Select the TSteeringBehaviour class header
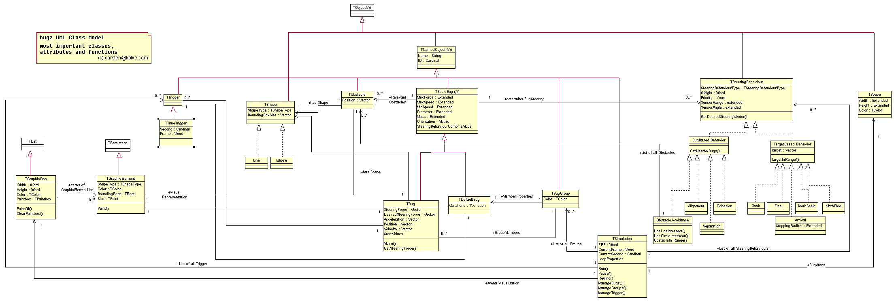This screenshot has height=303, width=896. click(746, 82)
